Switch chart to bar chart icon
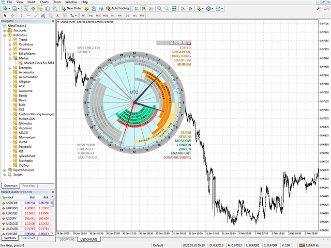 pyautogui.click(x=137, y=8)
